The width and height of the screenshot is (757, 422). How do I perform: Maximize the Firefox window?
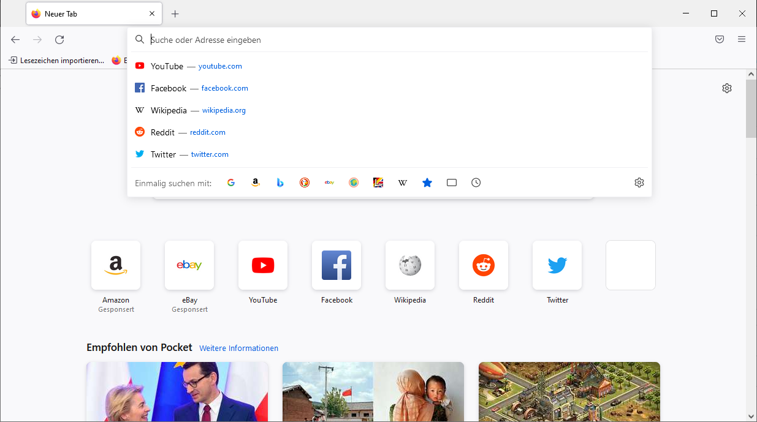point(714,13)
